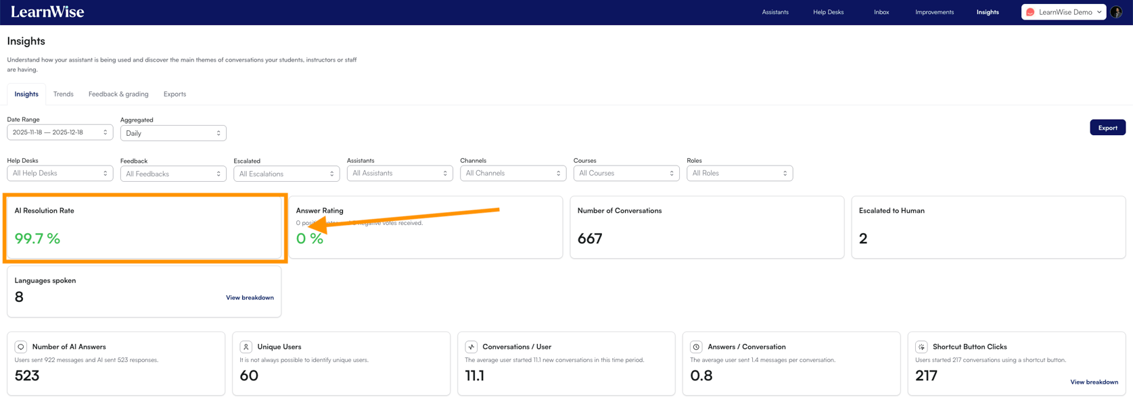Click the AI Resolution Rate card
Image resolution: width=1133 pixels, height=404 pixels.
[x=144, y=228]
